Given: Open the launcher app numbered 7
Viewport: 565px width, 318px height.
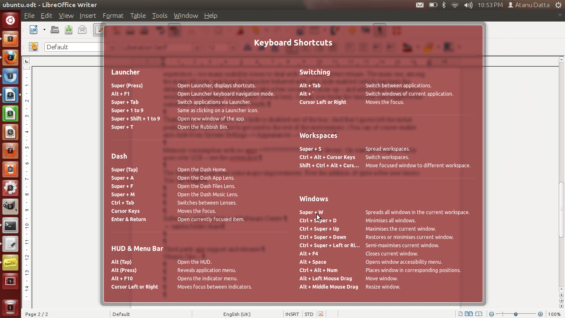Looking at the screenshot, I should click(10, 151).
